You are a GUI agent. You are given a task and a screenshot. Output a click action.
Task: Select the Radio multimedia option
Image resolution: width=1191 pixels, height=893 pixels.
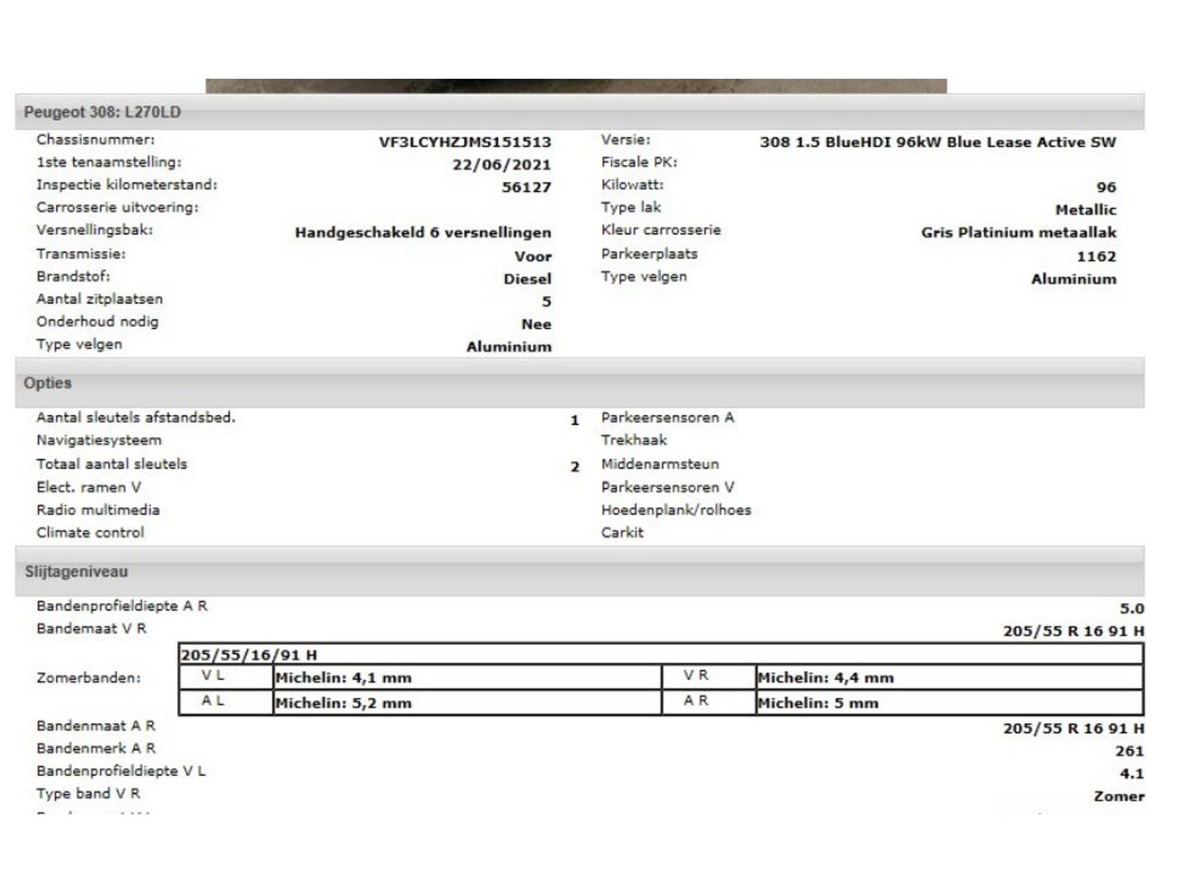coord(98,510)
